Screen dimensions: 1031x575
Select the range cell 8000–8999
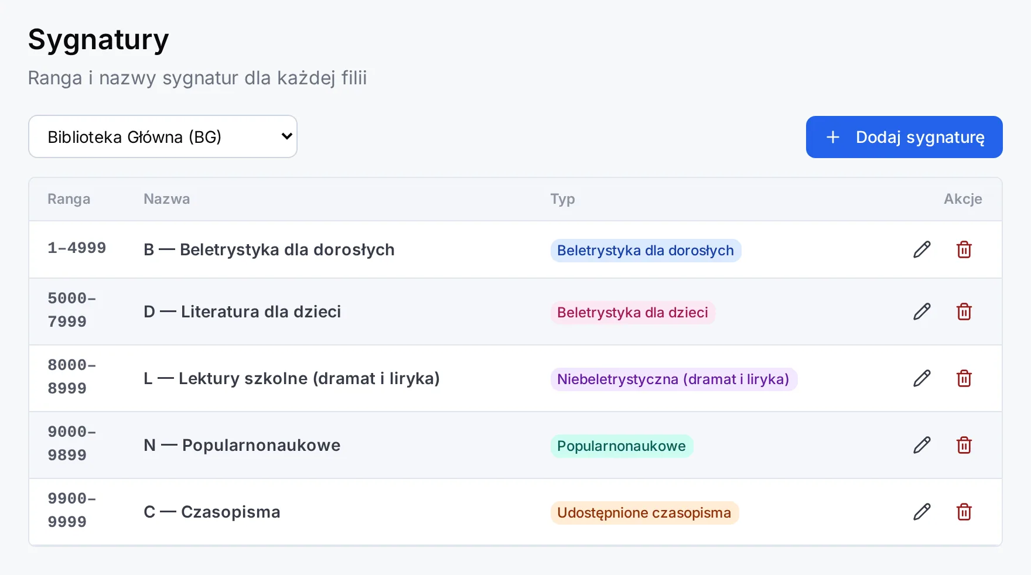coord(72,377)
